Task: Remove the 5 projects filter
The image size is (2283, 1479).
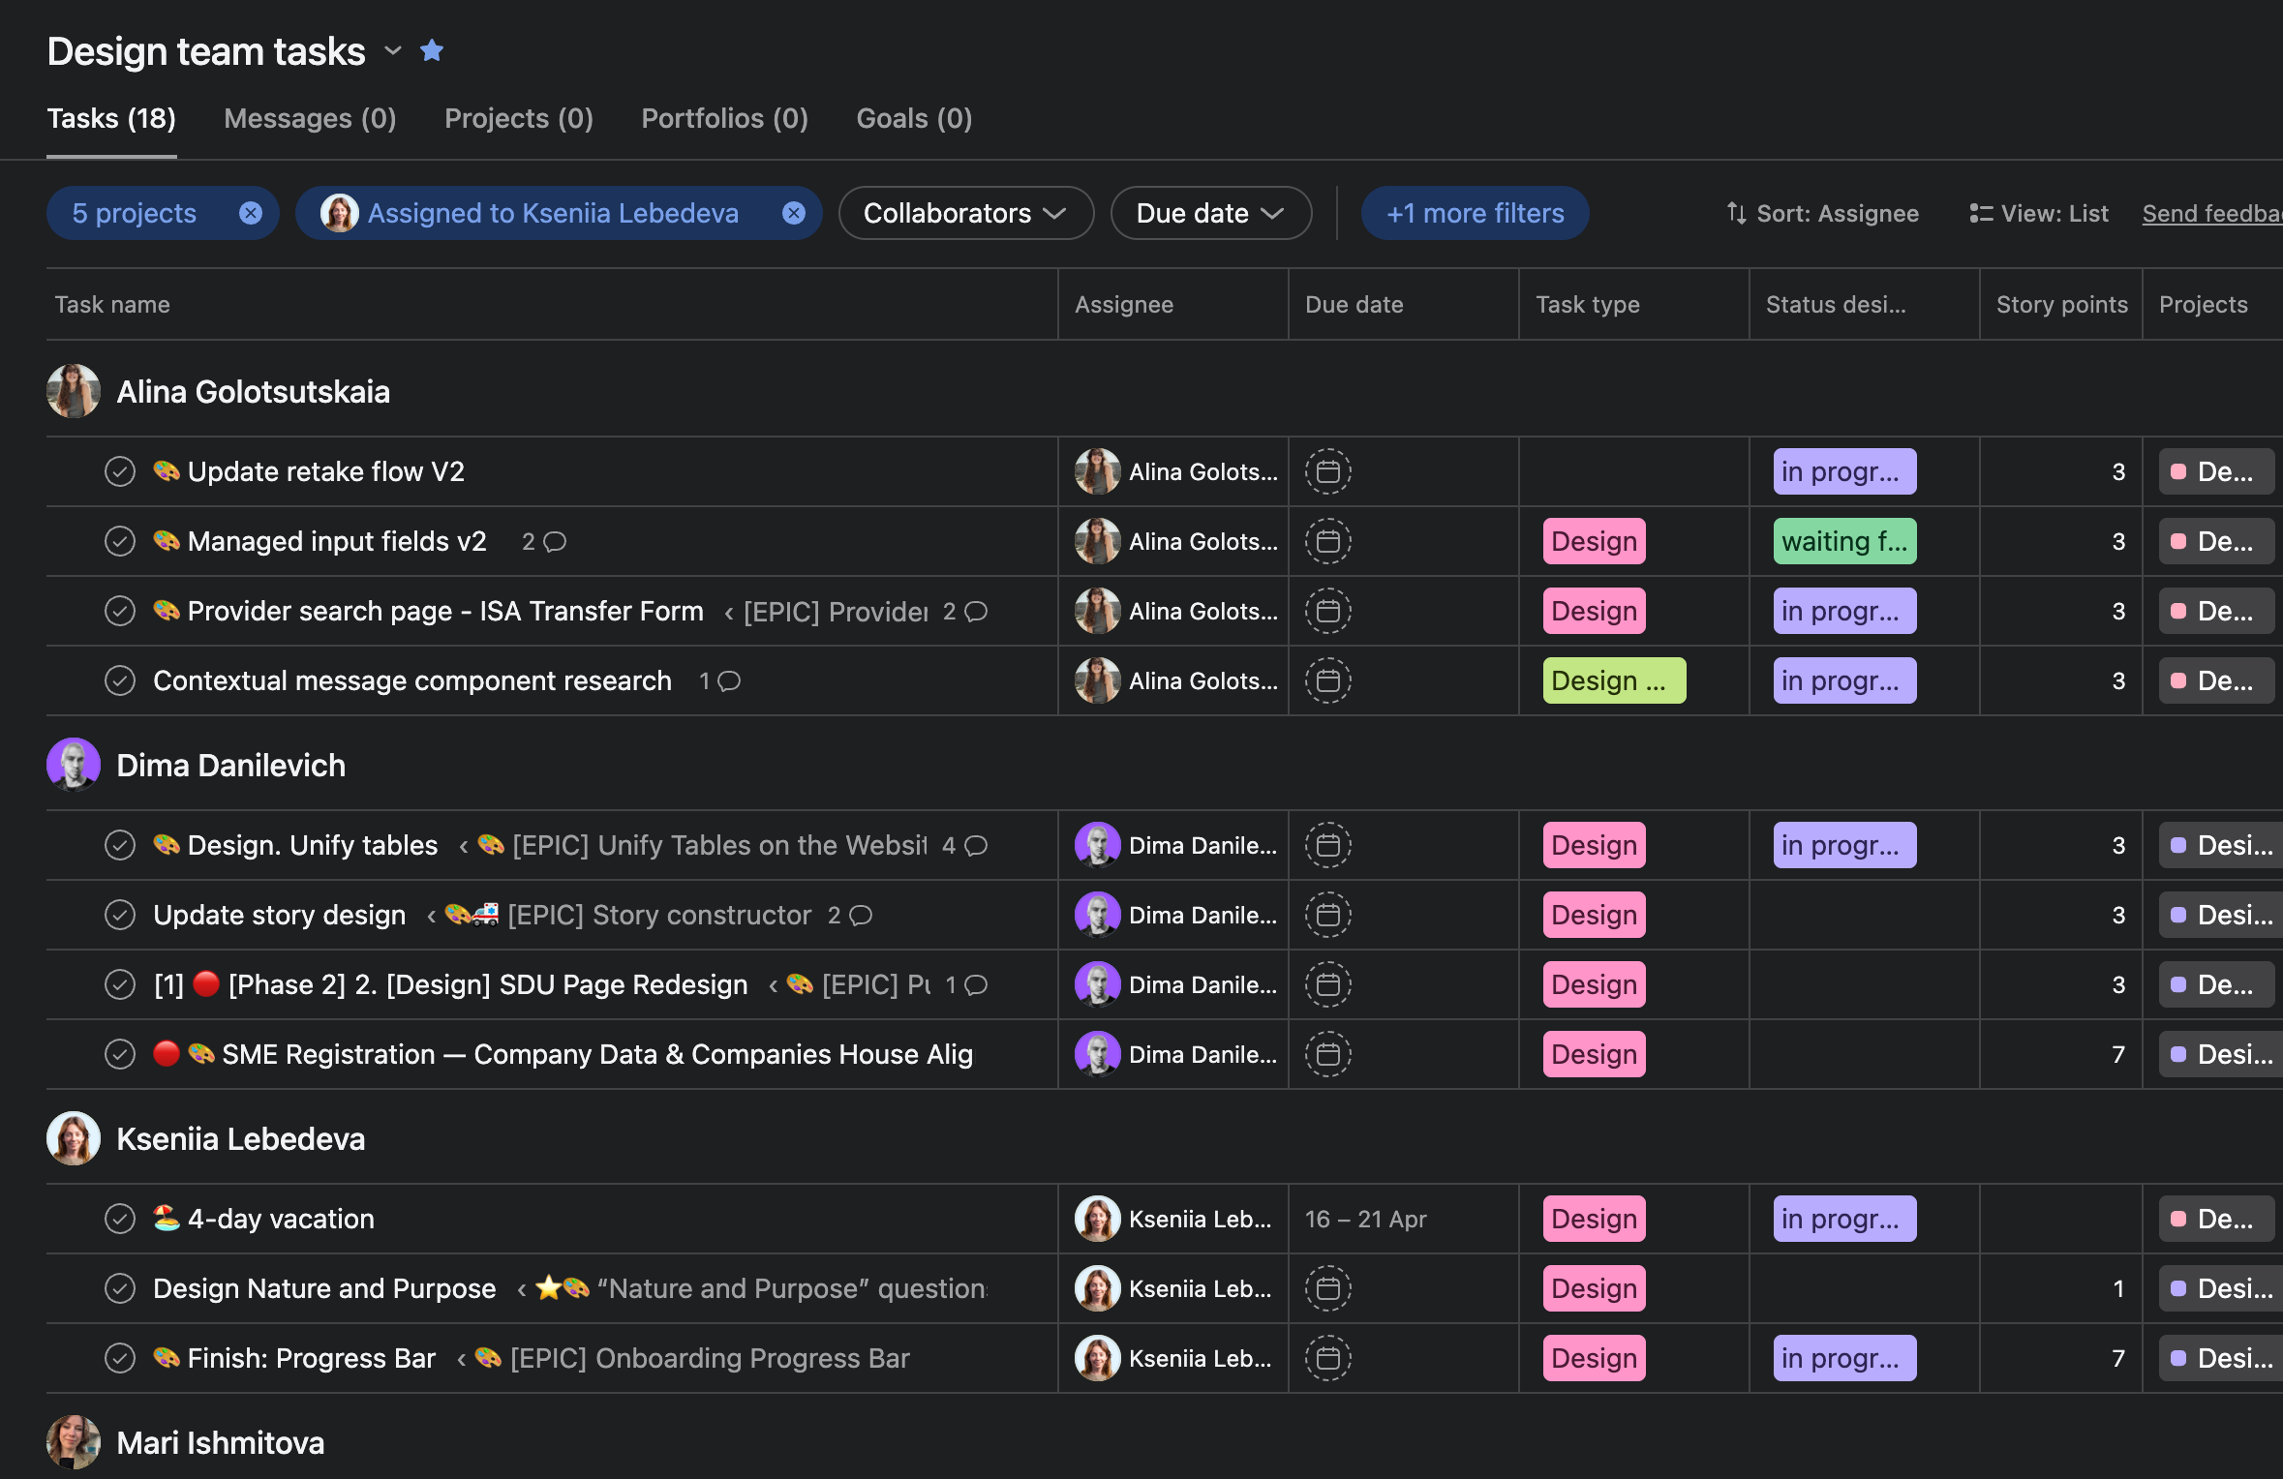Action: pos(251,213)
